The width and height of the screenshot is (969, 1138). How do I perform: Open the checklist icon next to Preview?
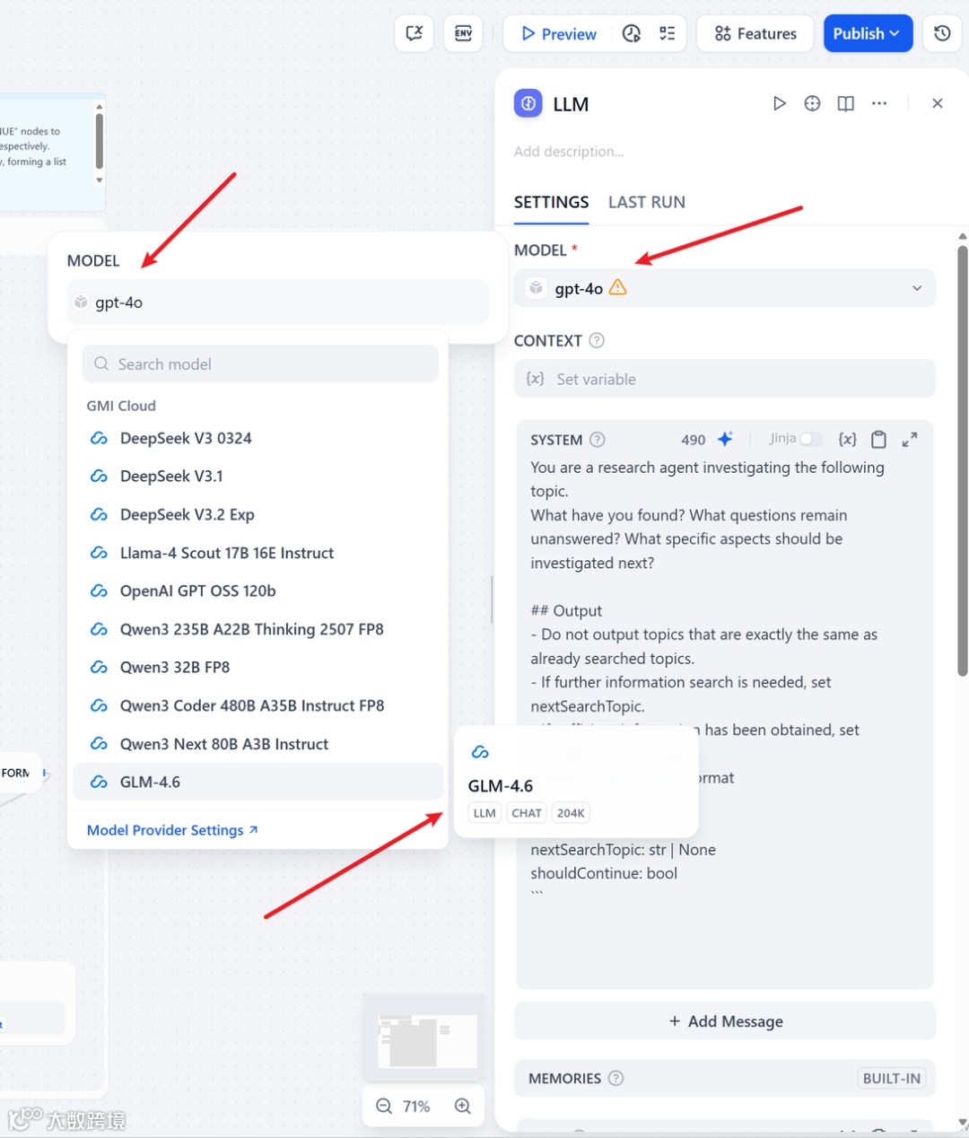pyautogui.click(x=667, y=33)
